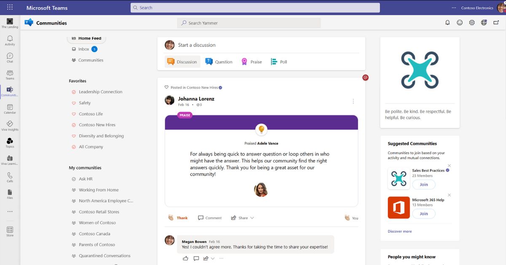Screen dimensions: 506x265
Task: Open more options on Johanna Lorenz's post
Action: pos(353,101)
